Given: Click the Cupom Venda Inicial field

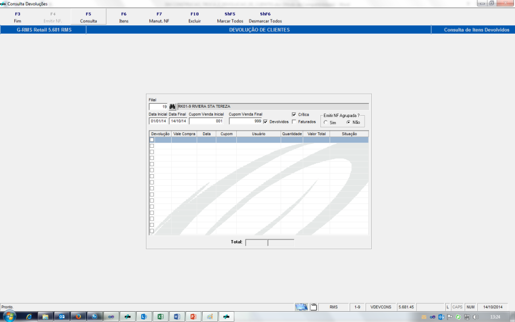Looking at the screenshot, I should tap(206, 121).
